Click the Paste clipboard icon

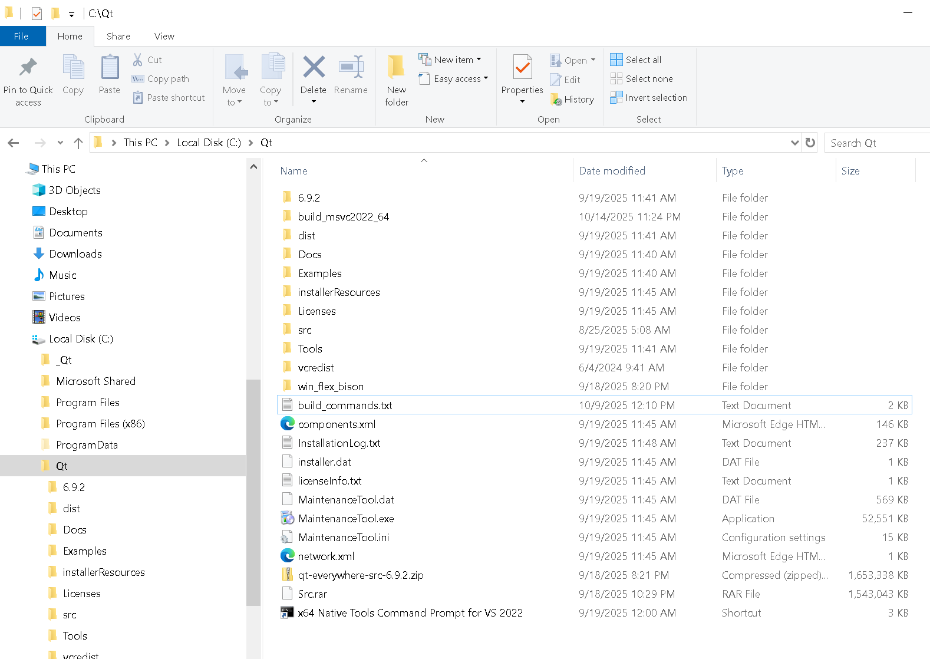(x=110, y=68)
